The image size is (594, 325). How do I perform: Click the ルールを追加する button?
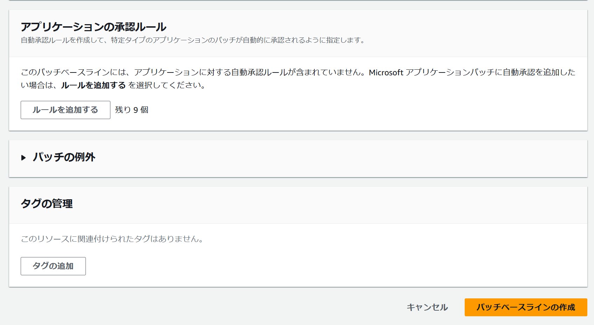(x=65, y=110)
